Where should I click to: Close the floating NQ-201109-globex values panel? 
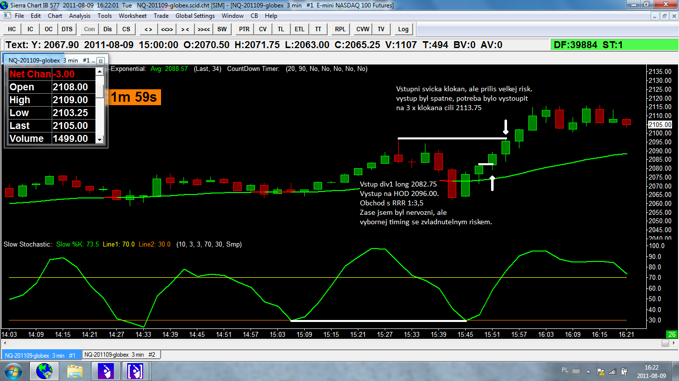point(100,61)
